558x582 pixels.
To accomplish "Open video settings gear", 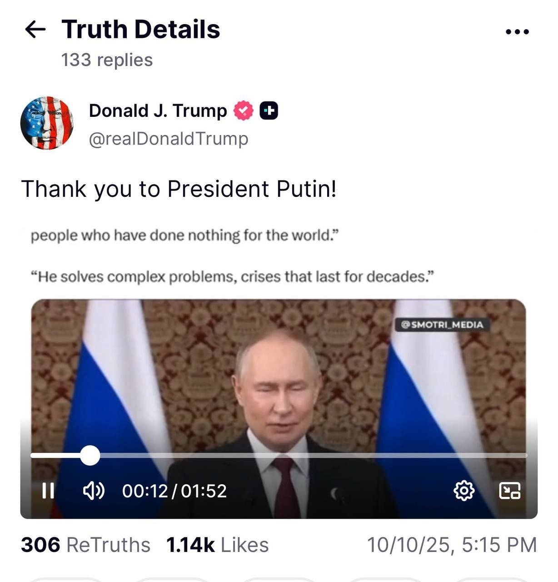I will (x=464, y=491).
